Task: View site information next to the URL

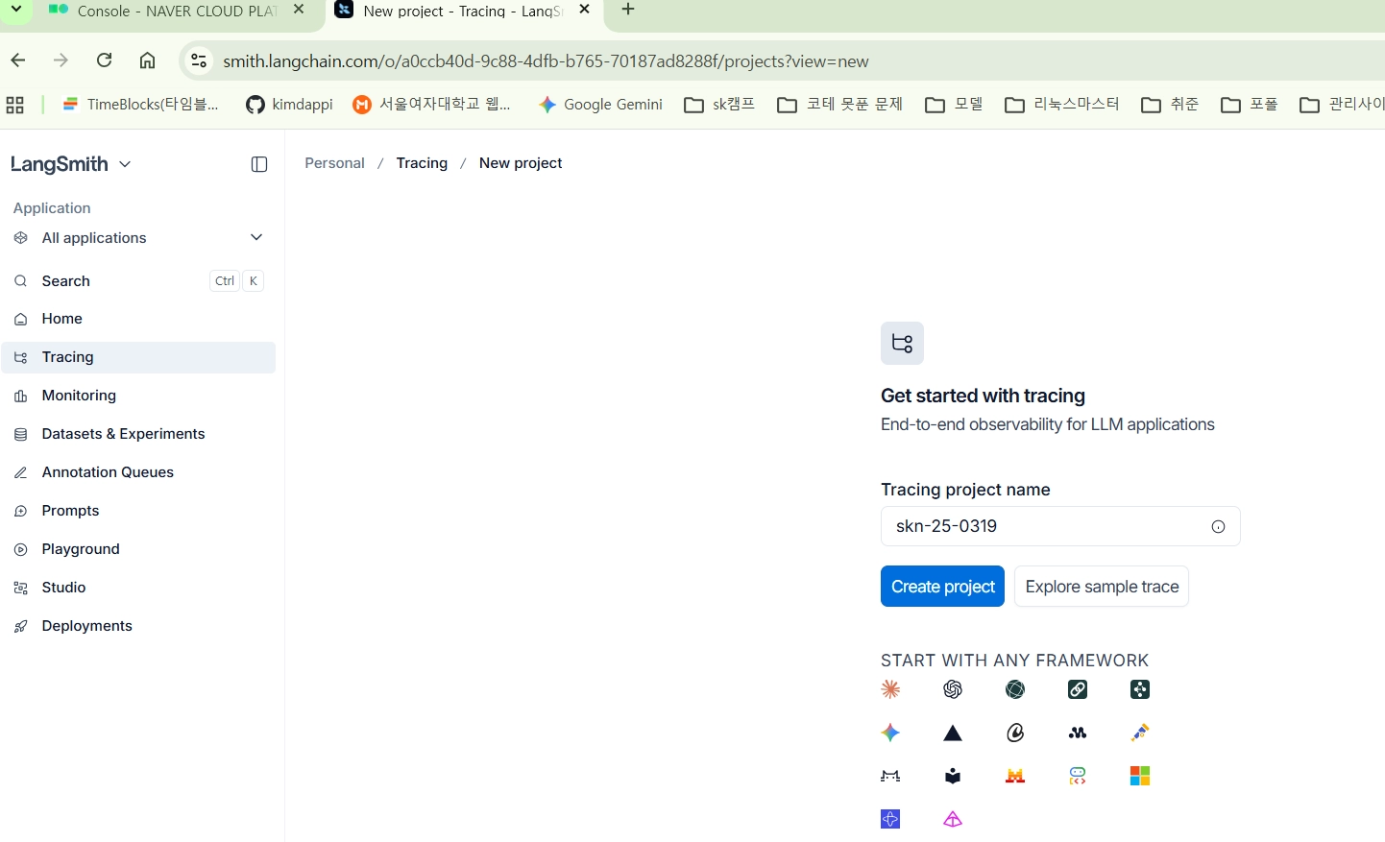Action: [199, 60]
